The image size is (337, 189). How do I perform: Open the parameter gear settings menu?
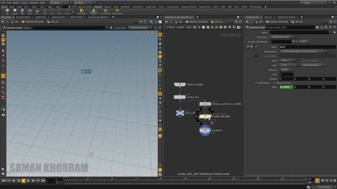point(317,27)
